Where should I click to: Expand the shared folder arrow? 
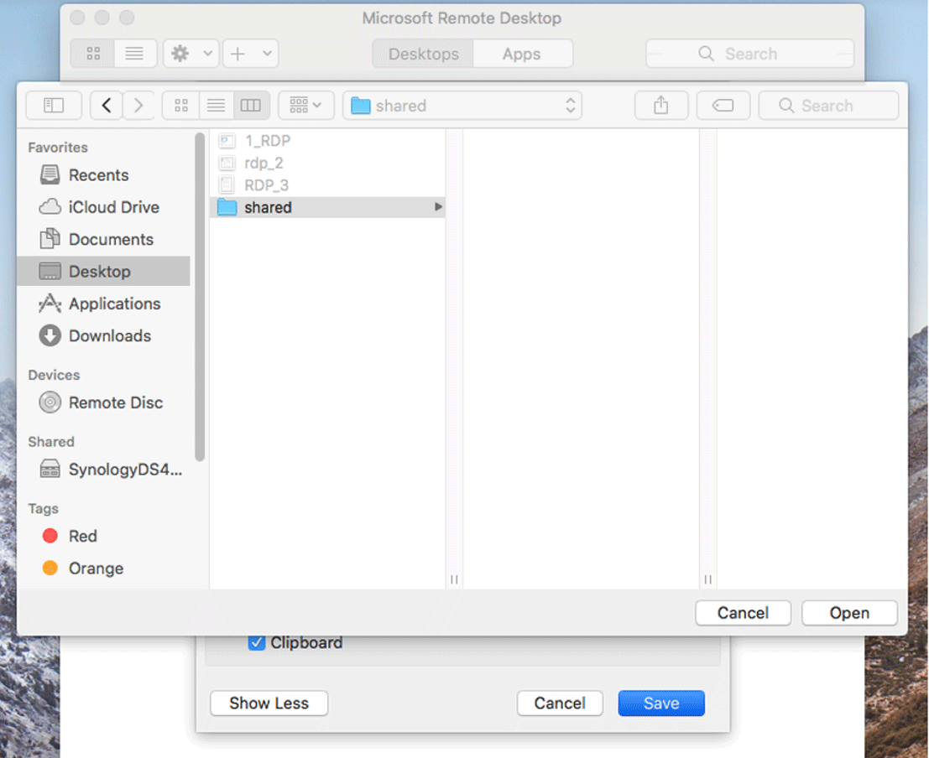pos(438,207)
